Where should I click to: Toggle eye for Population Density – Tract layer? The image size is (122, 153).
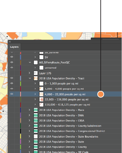(x=12, y=78)
